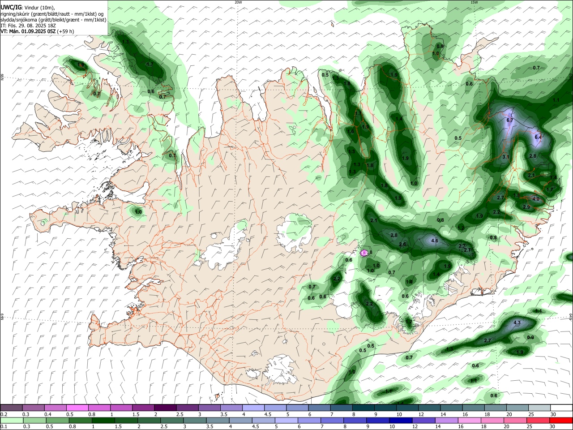This screenshot has width=573, height=430.
Task: Select top-row bright pink swatch between 0.5 and 0.8
Action: pyautogui.click(x=77, y=408)
